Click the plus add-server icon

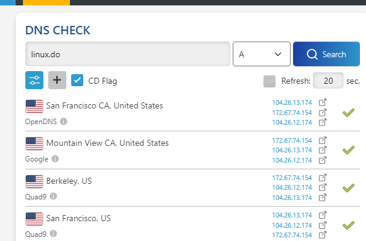57,80
